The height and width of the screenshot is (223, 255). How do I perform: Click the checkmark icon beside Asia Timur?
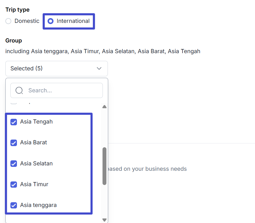click(14, 184)
